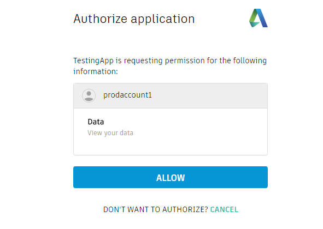
Task: Click the word 'data' in 'View your data'
Action: (126, 133)
